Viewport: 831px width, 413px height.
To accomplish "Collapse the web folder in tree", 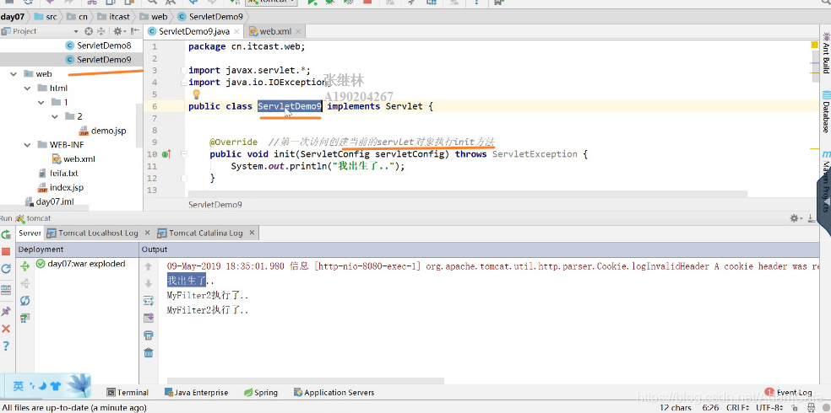I will pyautogui.click(x=14, y=74).
